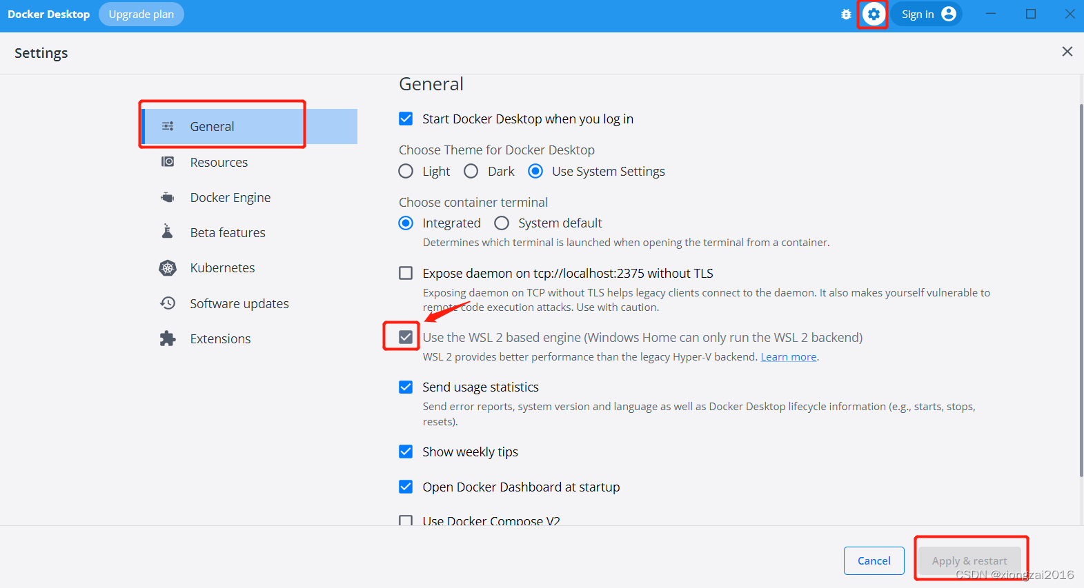Open the General settings section
The image size is (1084, 588).
coord(250,126)
